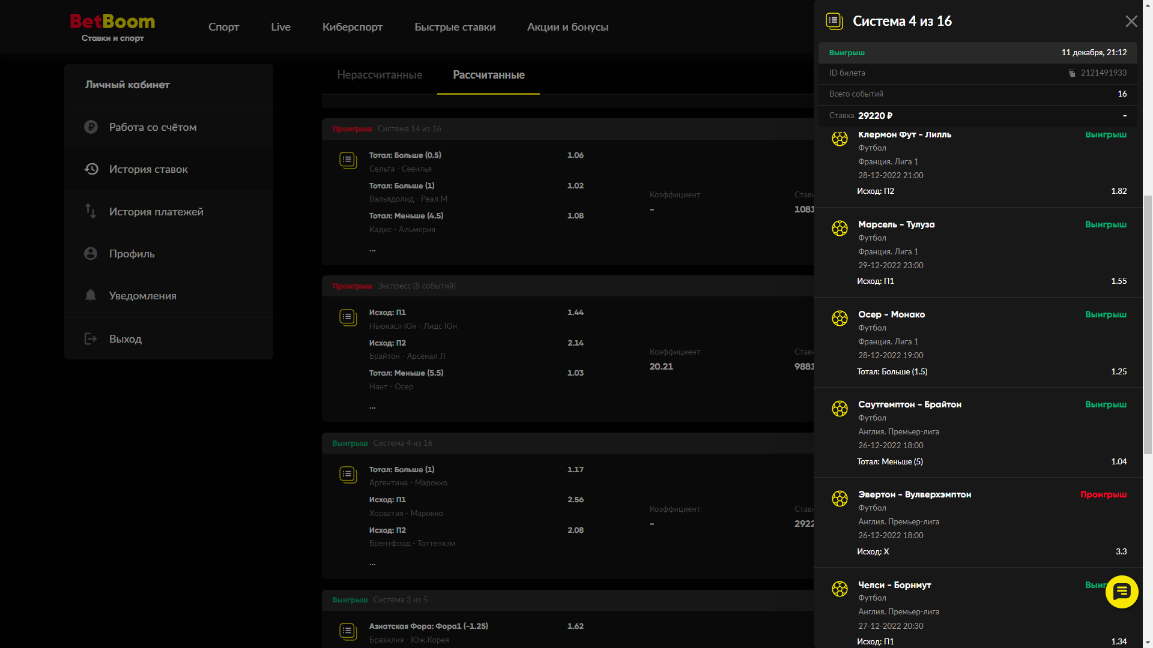The image size is (1153, 648).
Task: Click bet slip icon of Экспресс 8 событий
Action: click(x=348, y=317)
